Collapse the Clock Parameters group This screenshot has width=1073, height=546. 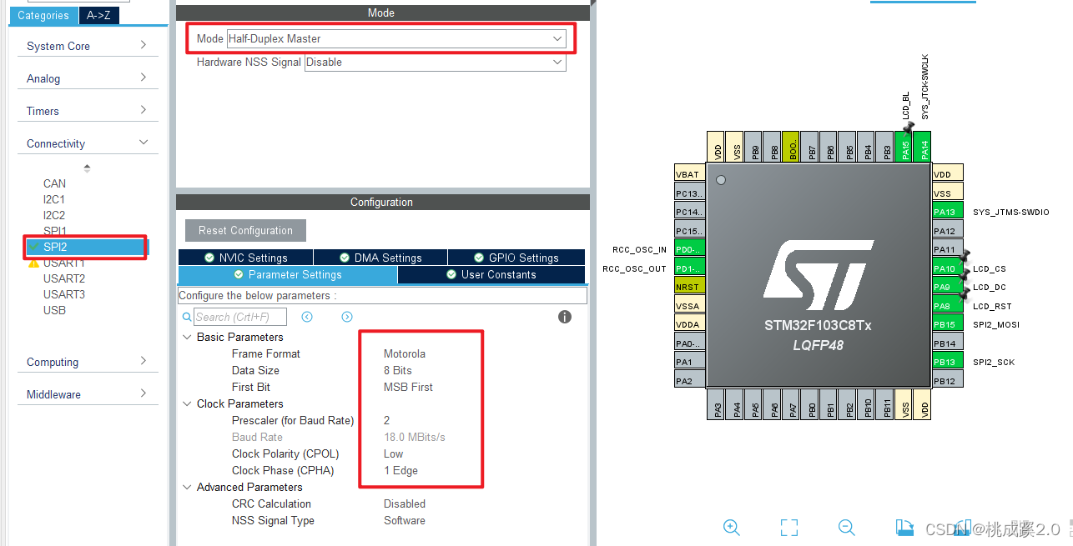[x=187, y=403]
